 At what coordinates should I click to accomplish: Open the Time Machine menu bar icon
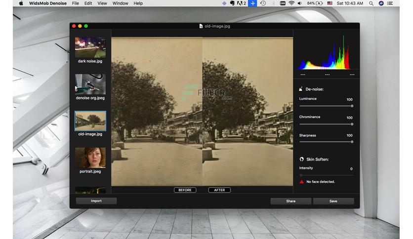coord(263,3)
